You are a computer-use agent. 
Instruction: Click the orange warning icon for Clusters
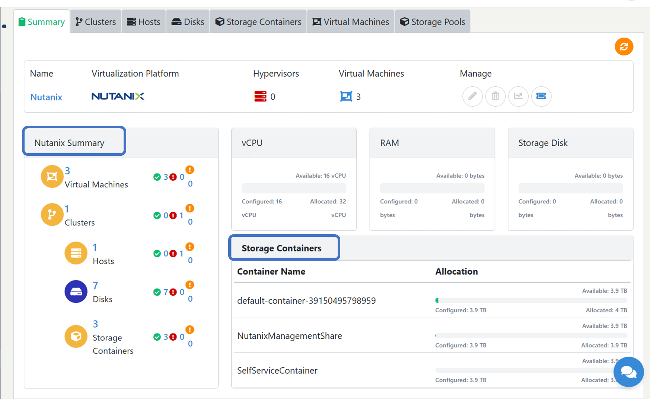(190, 208)
